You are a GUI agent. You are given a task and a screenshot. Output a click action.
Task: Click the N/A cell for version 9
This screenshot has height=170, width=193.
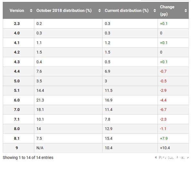[40, 148]
